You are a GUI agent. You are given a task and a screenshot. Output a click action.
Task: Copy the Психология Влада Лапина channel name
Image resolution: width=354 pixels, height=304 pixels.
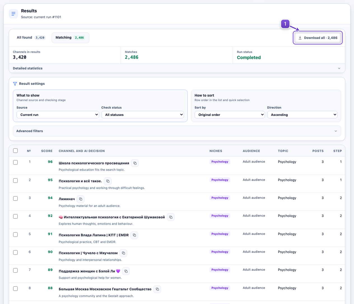[x=134, y=235]
